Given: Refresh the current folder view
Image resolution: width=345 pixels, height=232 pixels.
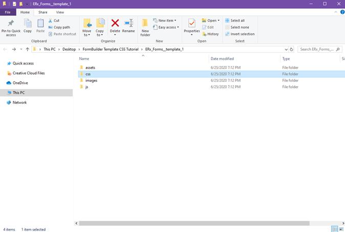Looking at the screenshot, I should (292, 50).
